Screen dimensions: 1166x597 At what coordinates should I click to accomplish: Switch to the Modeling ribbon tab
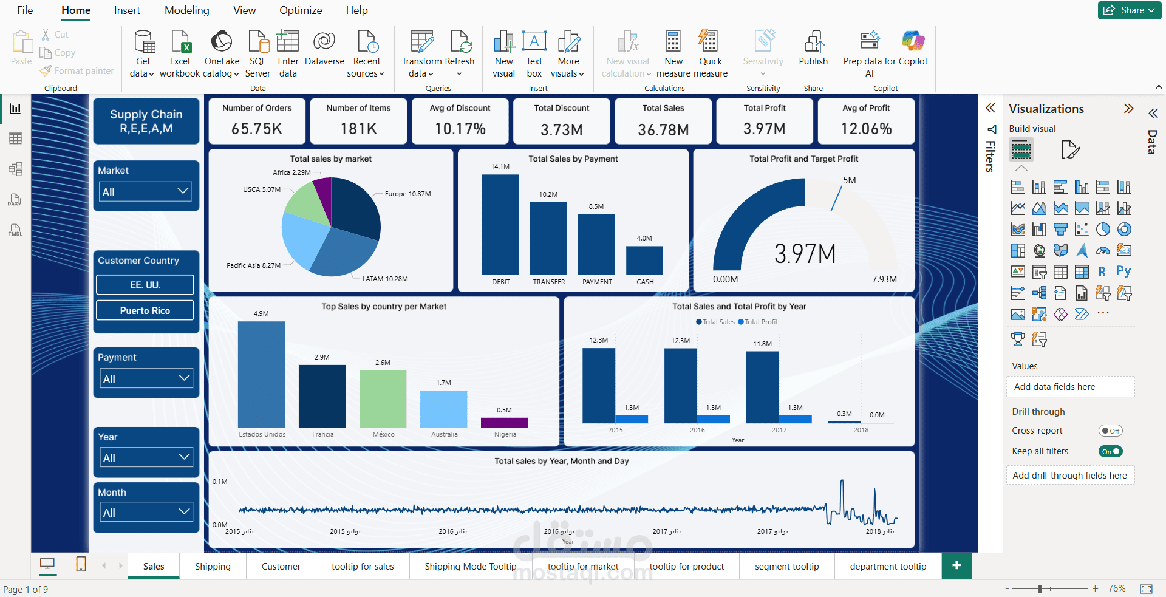(x=187, y=10)
